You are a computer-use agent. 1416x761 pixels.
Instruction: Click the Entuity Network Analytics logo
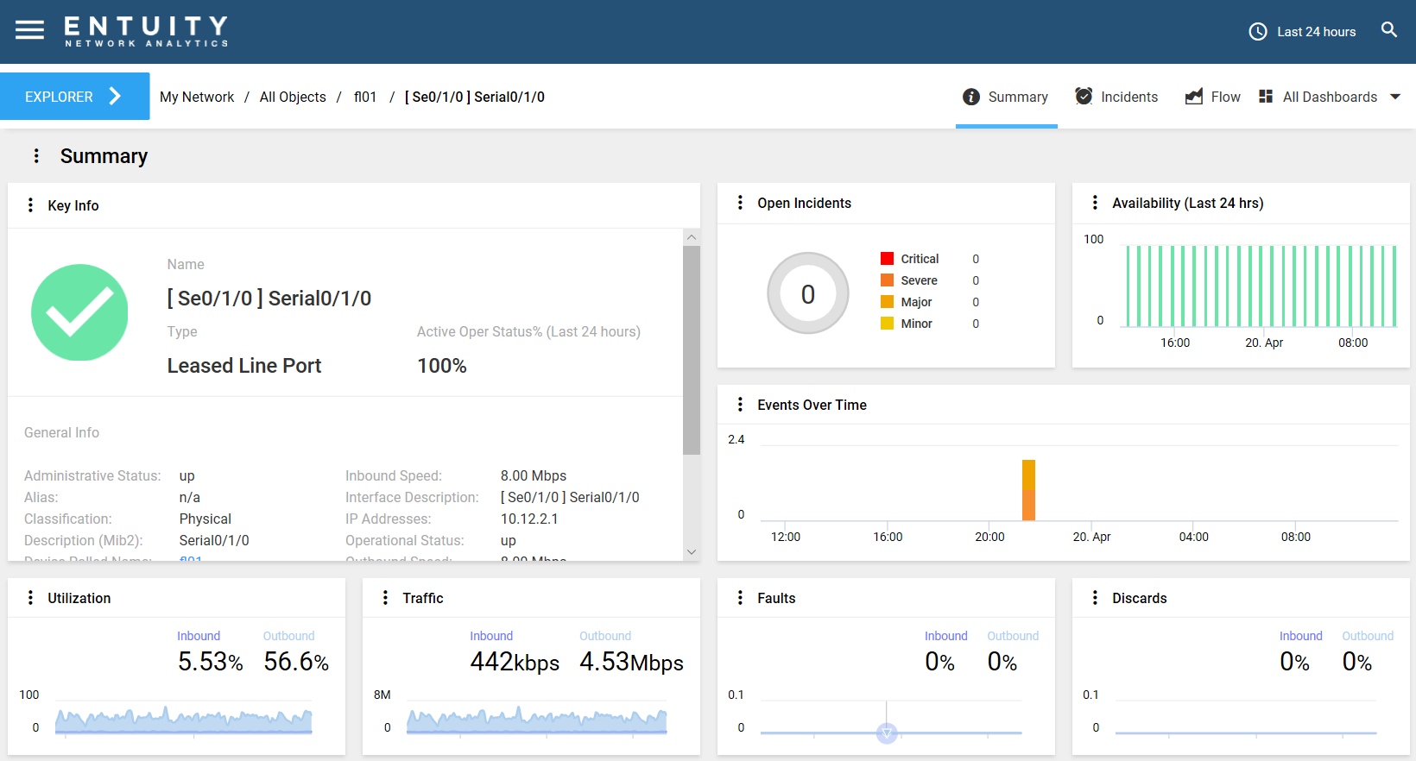click(146, 31)
